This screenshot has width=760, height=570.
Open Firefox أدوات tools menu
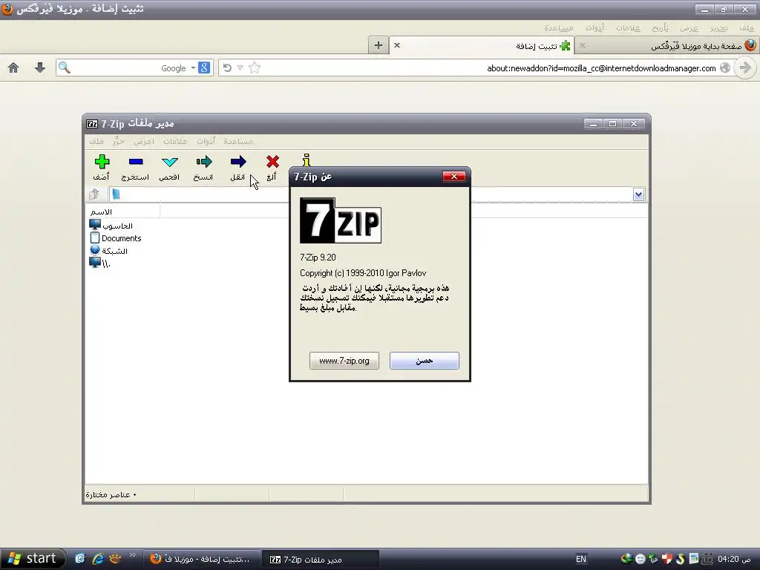[x=594, y=28]
